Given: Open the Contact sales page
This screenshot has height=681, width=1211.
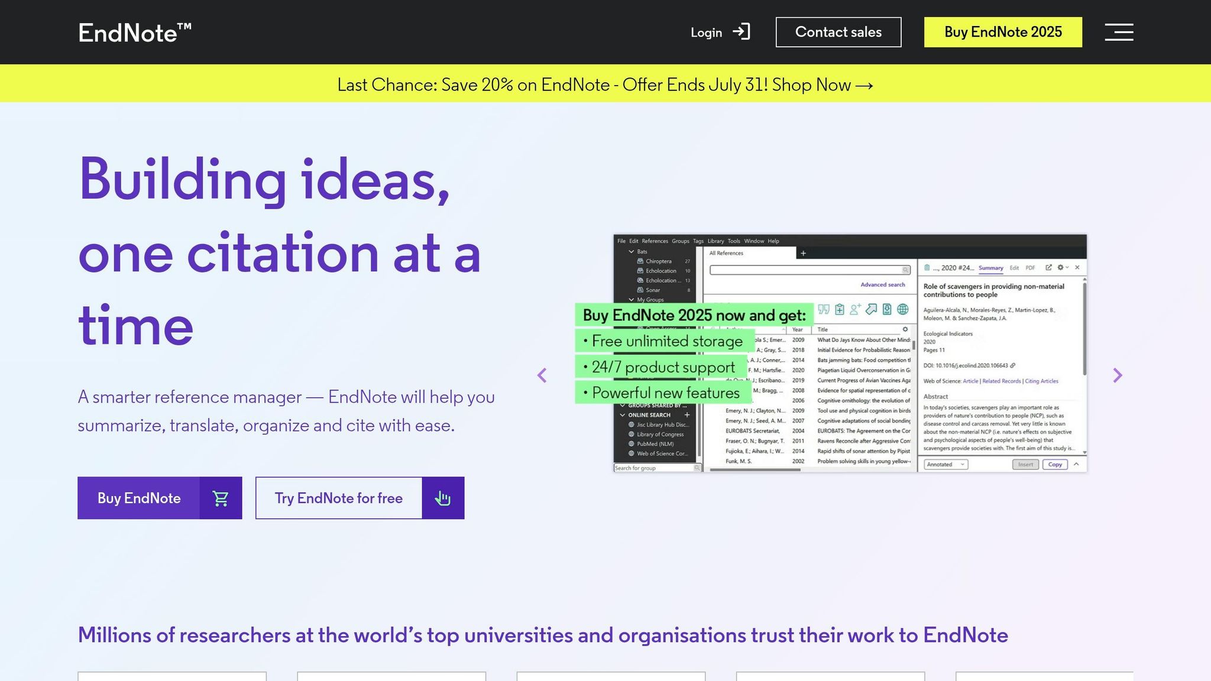Looking at the screenshot, I should point(838,32).
